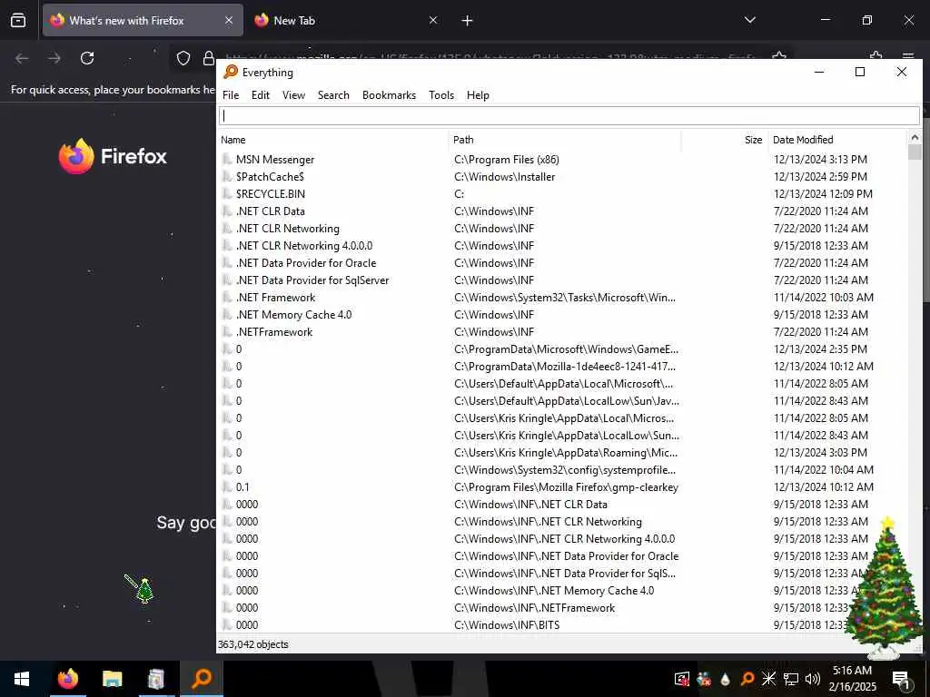Click path C:\Windows\INF\BITS
The width and height of the screenshot is (930, 697).
point(507,624)
